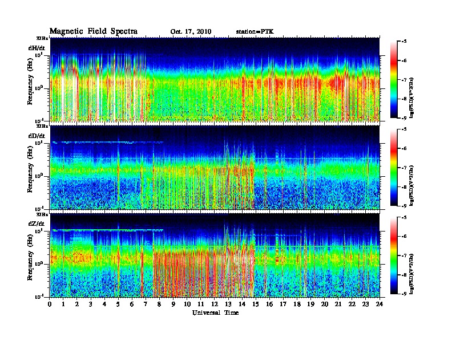Click the hour 15 tick label on time axis
The height and width of the screenshot is (349, 452).
click(x=256, y=304)
